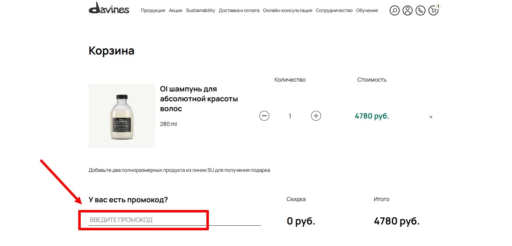Click the quantity value 1

290,116
